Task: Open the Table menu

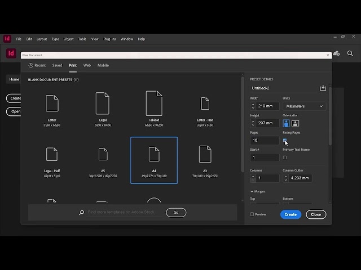Action: pos(82,39)
